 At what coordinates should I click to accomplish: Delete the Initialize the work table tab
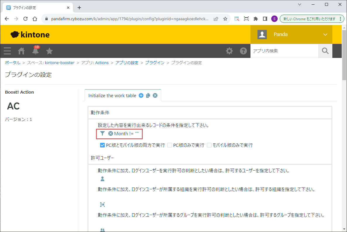pos(155,95)
